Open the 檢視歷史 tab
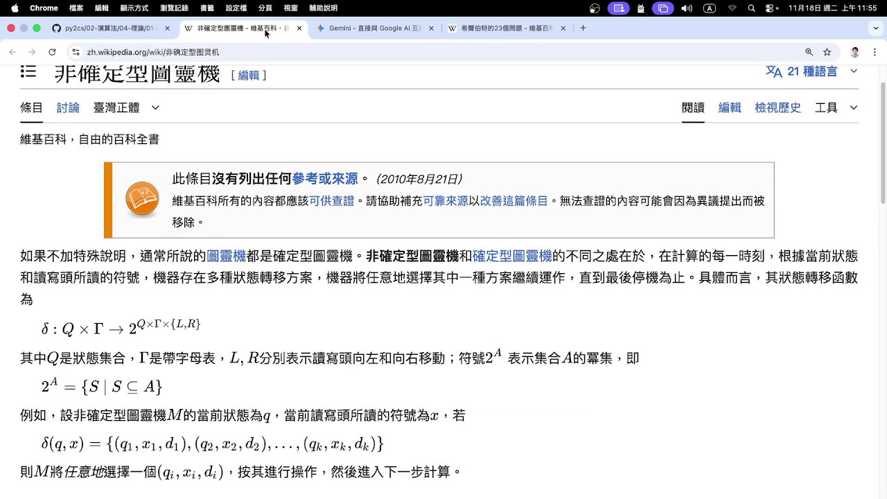Viewport: 887px width, 499px height. click(x=778, y=107)
